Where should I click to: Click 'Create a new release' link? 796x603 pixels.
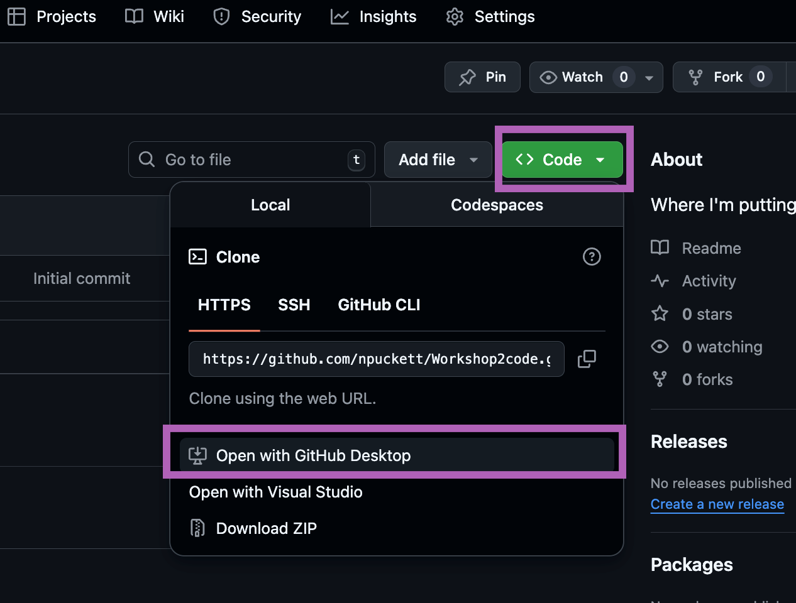[x=717, y=504]
